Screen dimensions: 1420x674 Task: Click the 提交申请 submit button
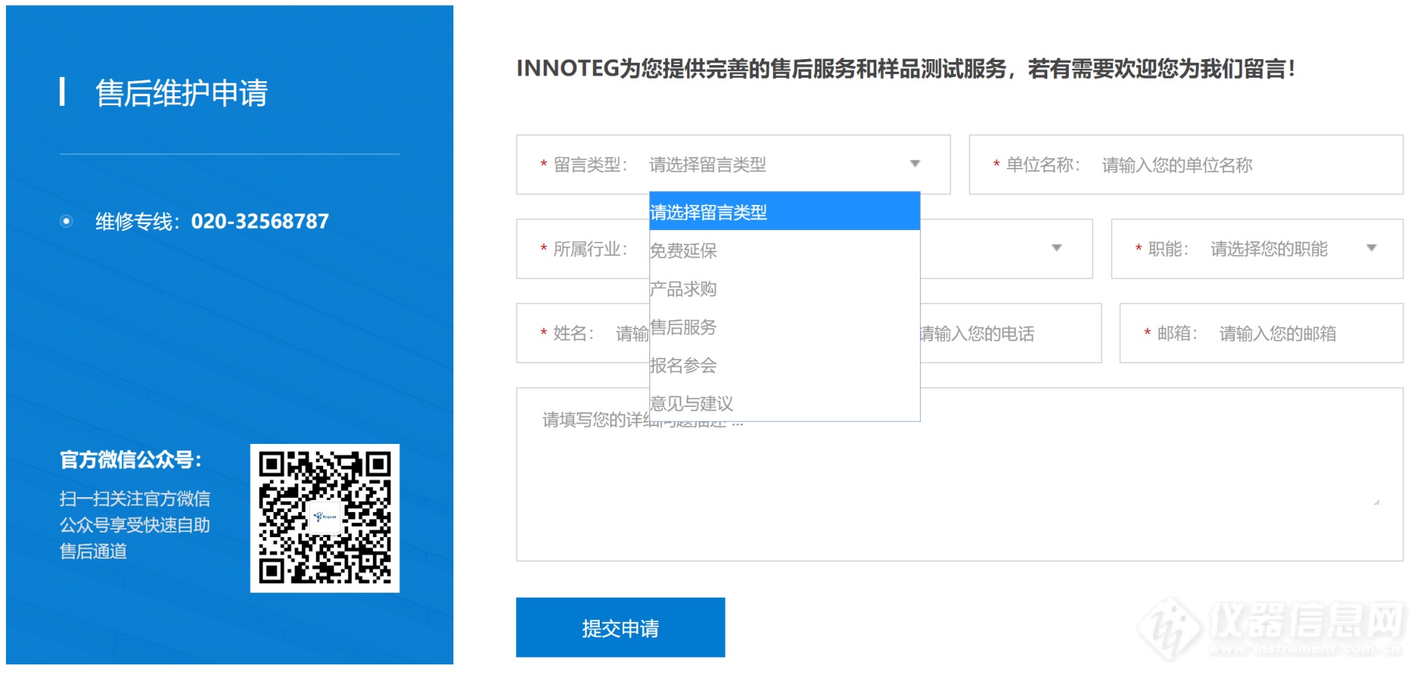(x=621, y=627)
